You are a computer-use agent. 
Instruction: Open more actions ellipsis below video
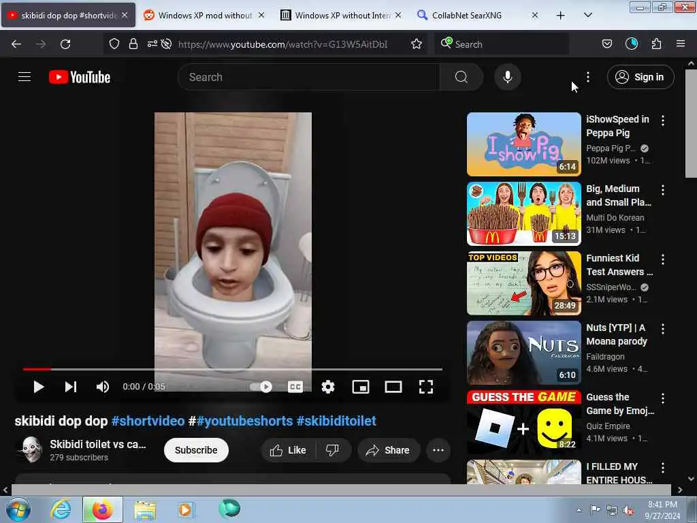click(x=438, y=450)
